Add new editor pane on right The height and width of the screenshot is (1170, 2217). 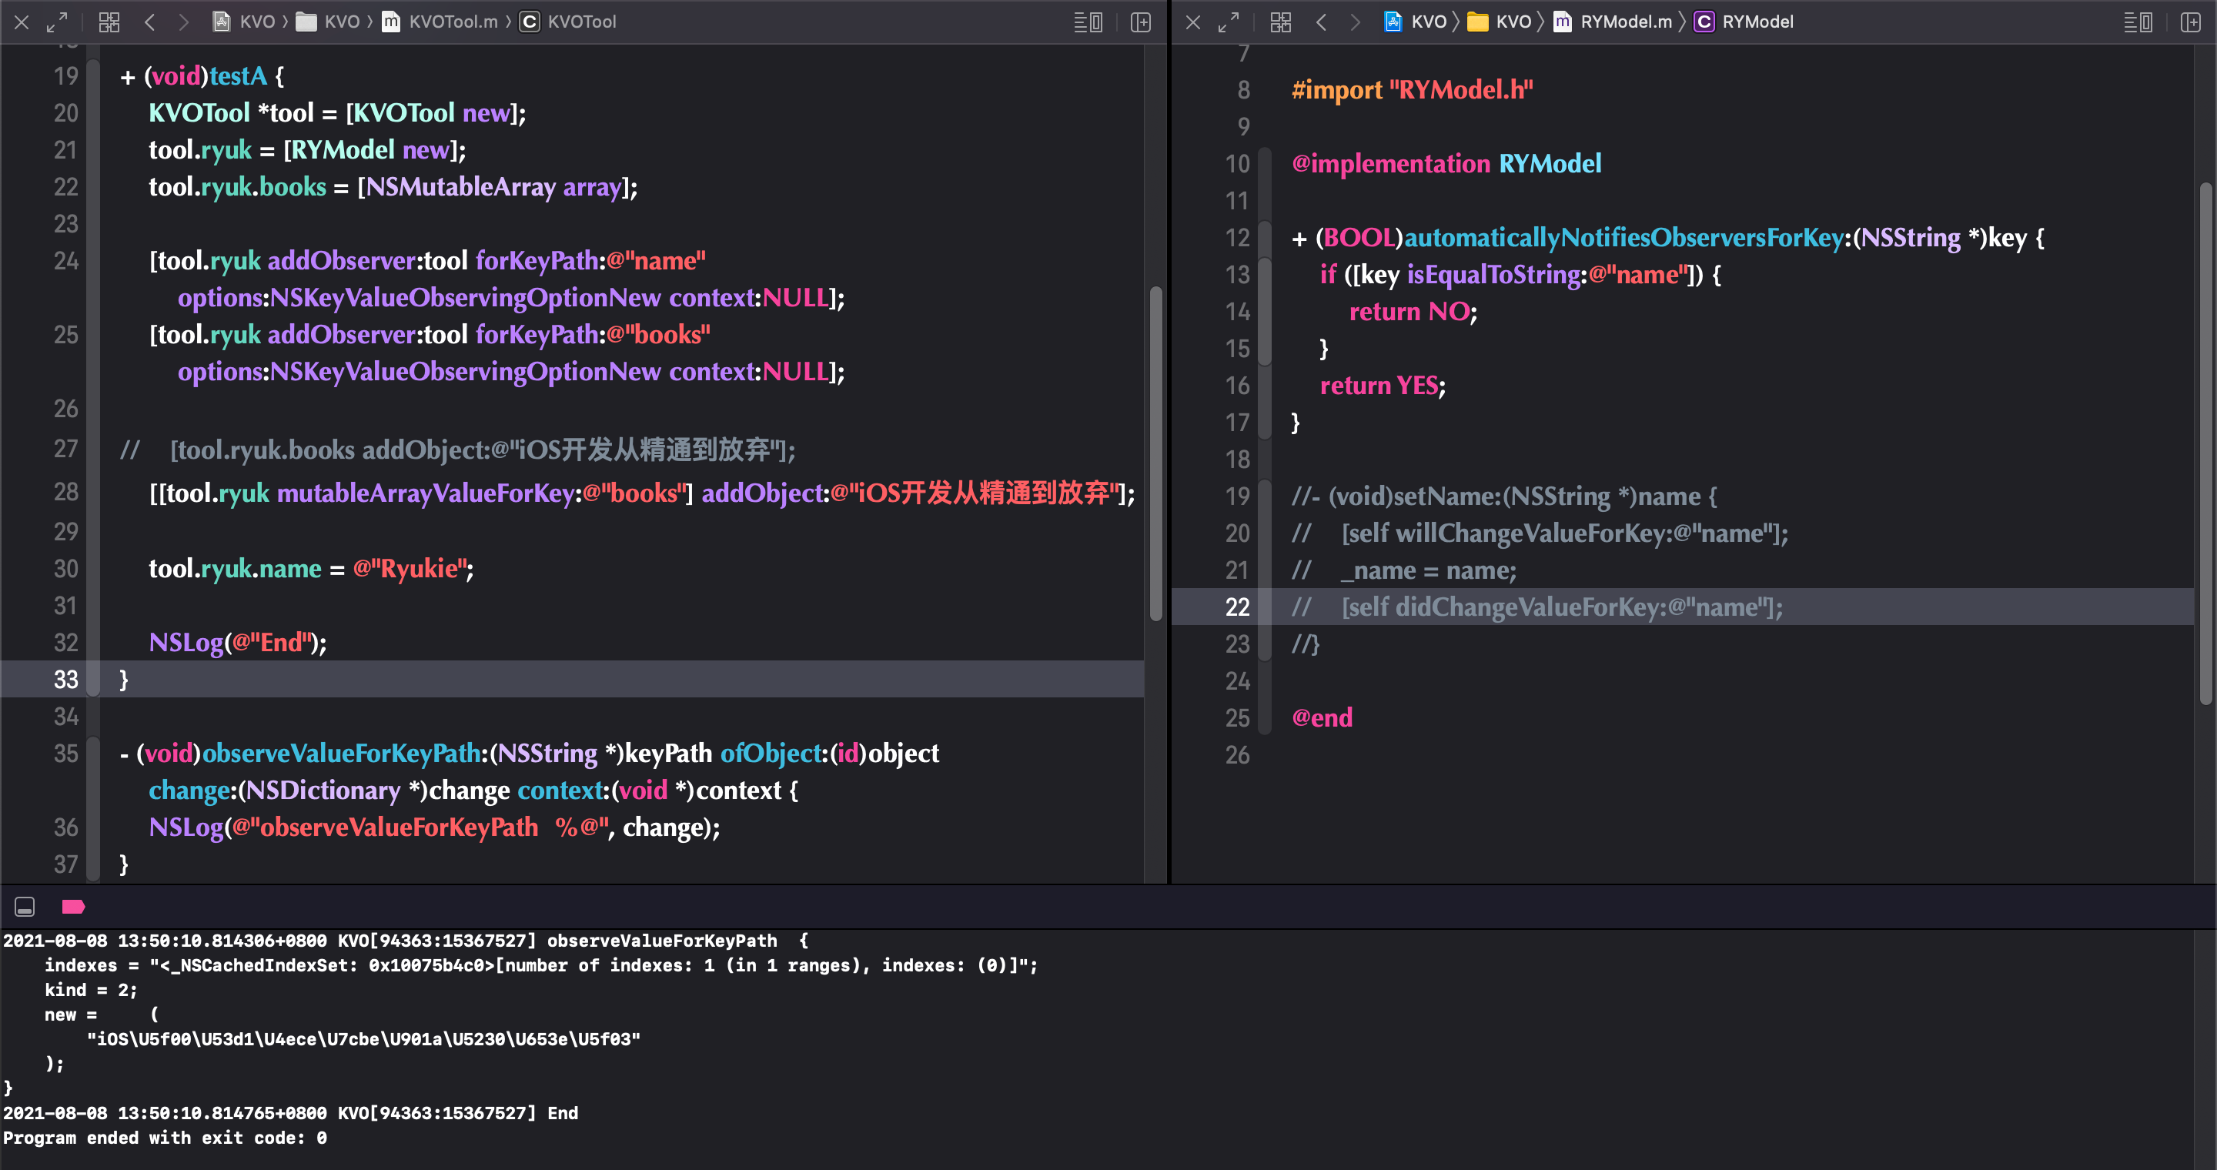(x=2190, y=22)
